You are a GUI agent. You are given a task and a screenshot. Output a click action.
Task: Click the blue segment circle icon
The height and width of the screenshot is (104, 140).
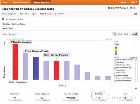[3, 19]
